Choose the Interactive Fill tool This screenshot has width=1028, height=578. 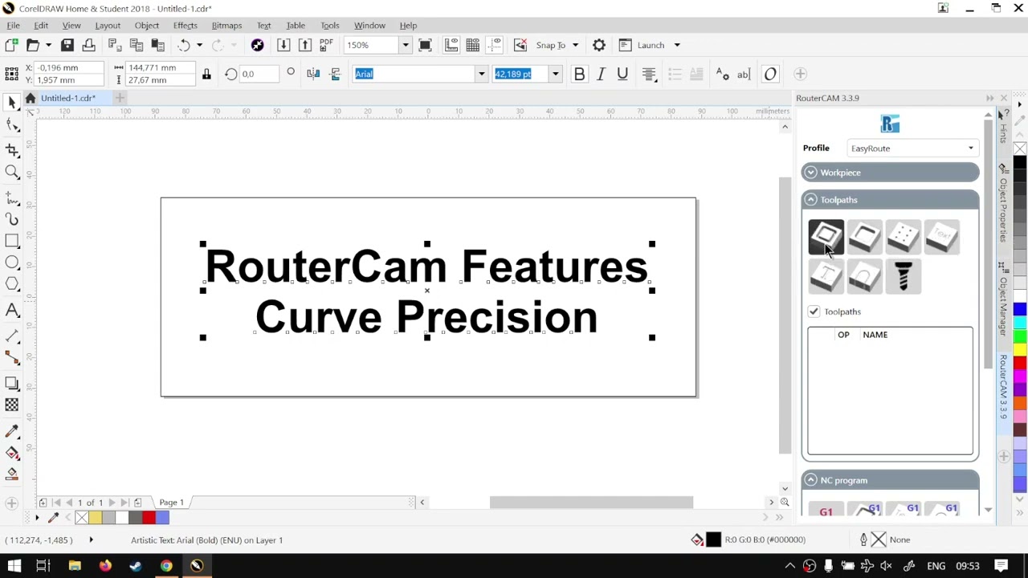pos(12,454)
